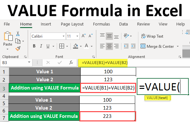Click the Value 1 label in row 1
Image resolution: width=190 pixels, height=122 pixels.
point(45,72)
